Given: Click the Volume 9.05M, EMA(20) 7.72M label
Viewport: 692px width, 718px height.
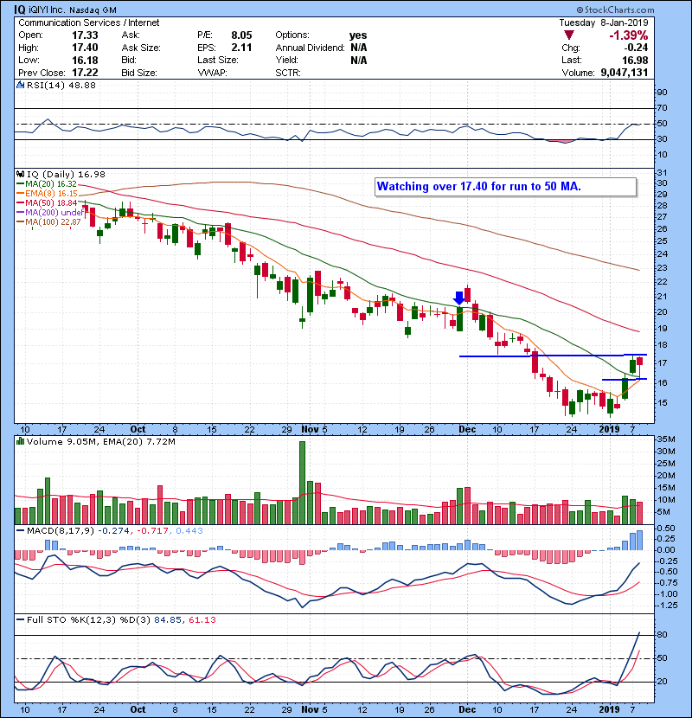Looking at the screenshot, I should (100, 442).
